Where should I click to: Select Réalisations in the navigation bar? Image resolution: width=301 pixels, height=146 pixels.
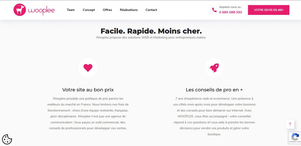point(128,10)
